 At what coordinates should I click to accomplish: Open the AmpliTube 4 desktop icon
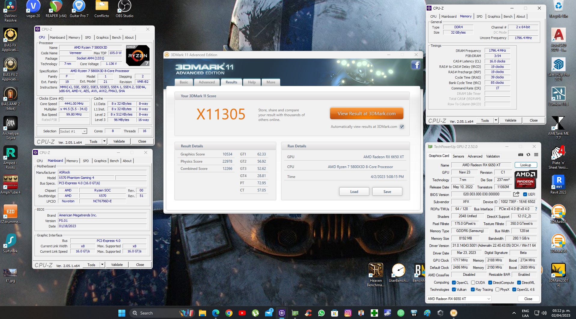pos(11,185)
